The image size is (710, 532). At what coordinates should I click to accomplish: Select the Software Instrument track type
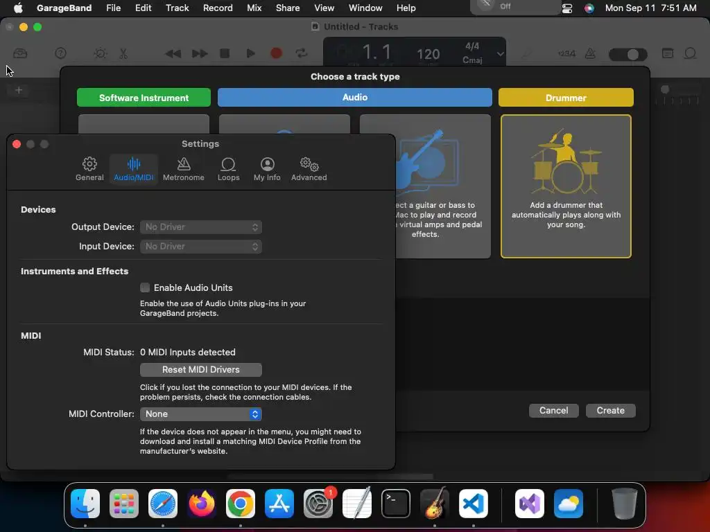144,98
